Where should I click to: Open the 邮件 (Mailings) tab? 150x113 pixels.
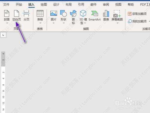coord(93,5)
